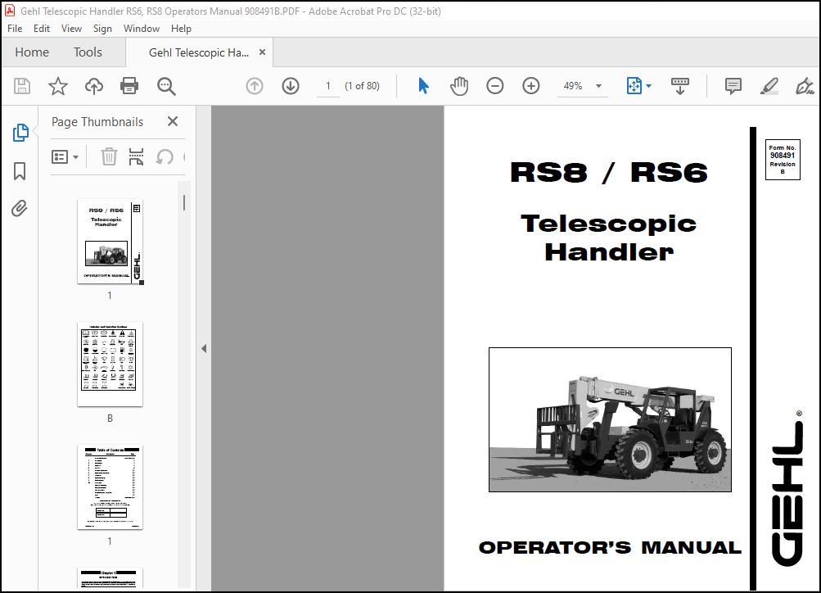Zoom in with plus icon
The height and width of the screenshot is (593, 821).
pyautogui.click(x=531, y=86)
